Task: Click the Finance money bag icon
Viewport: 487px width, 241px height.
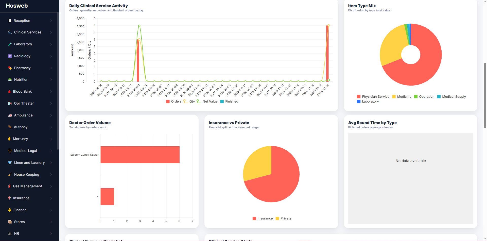Action: 10,210
